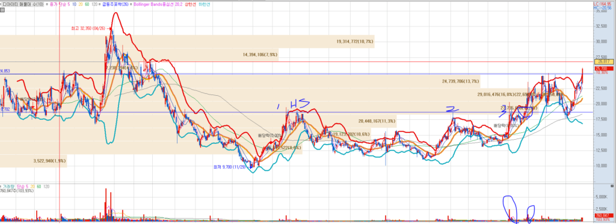Click the 120 legend in volume panel
Screen dimensions: 616x224
point(46,186)
